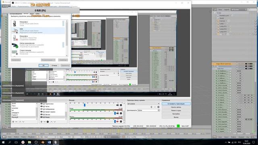The height and width of the screenshot is (145, 258).
Task: Open the Marker menu in Blender timeline
Action: pyautogui.click(x=16, y=137)
